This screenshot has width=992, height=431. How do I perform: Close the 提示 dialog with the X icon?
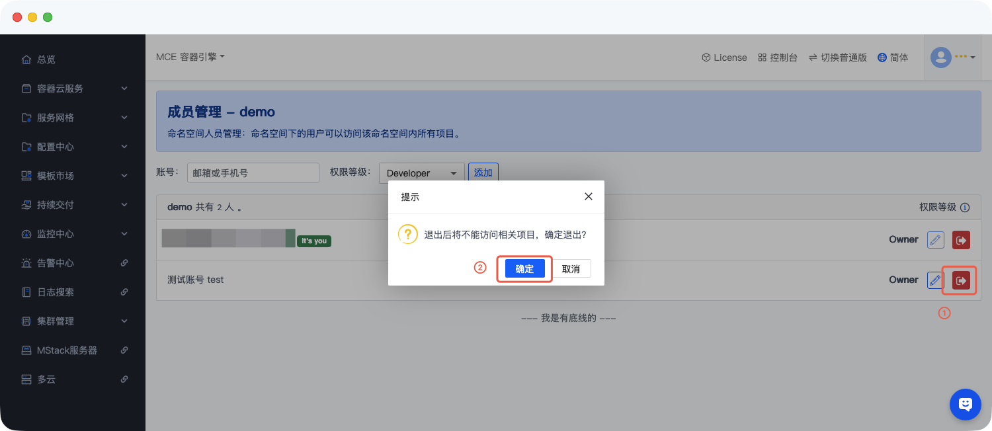click(589, 196)
